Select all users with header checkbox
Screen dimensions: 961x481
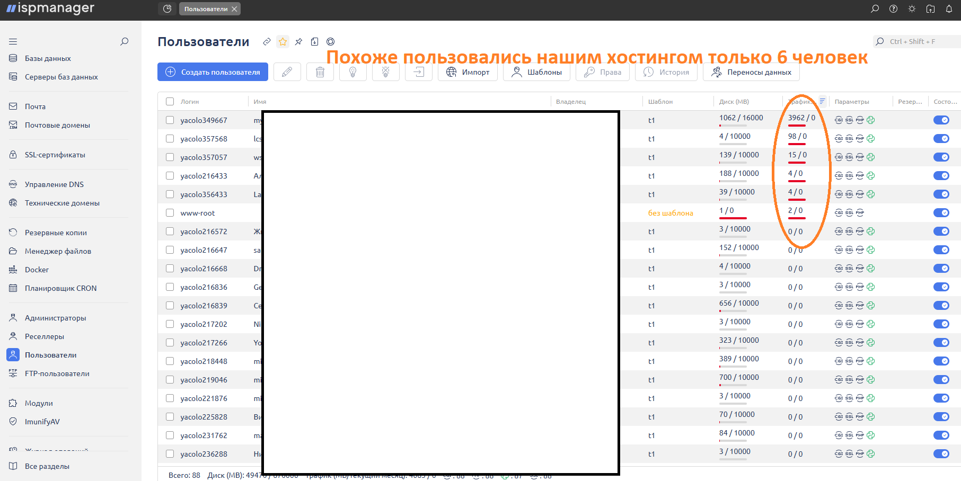(170, 102)
